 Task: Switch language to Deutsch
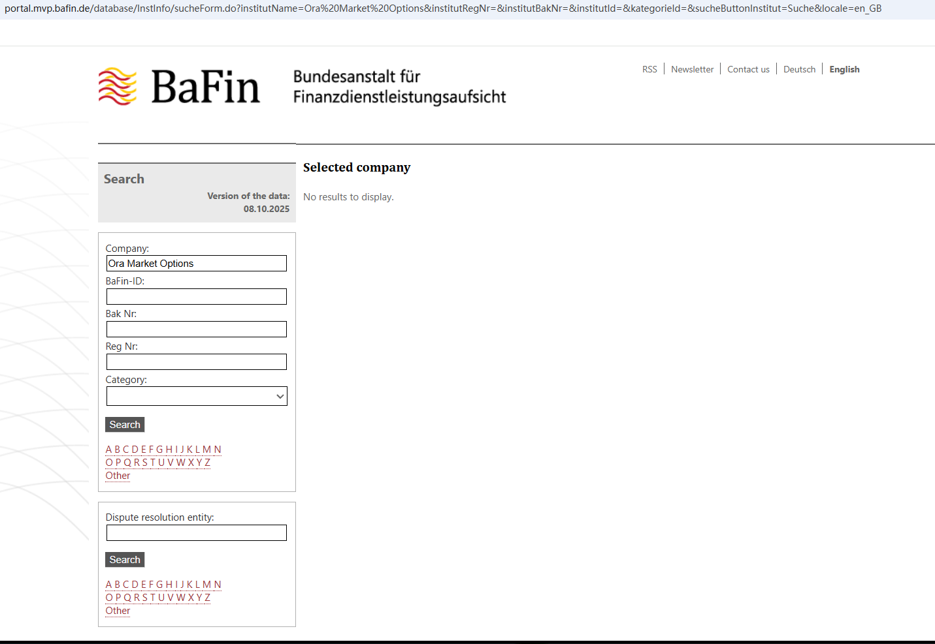click(799, 69)
